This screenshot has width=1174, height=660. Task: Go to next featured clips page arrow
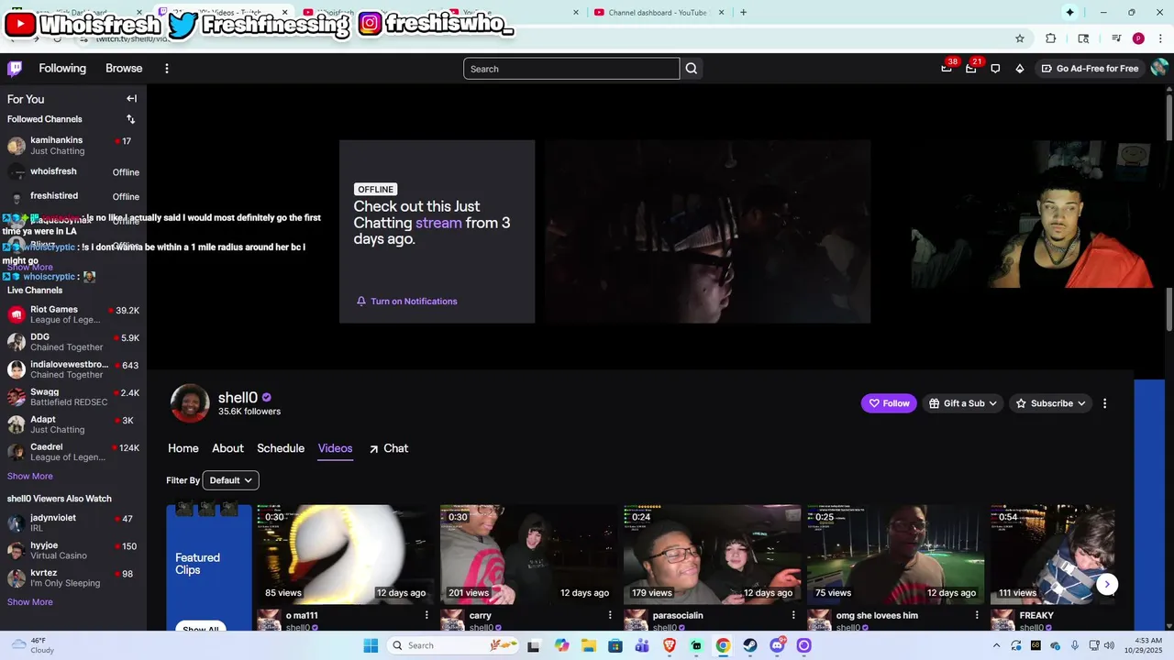1107,584
